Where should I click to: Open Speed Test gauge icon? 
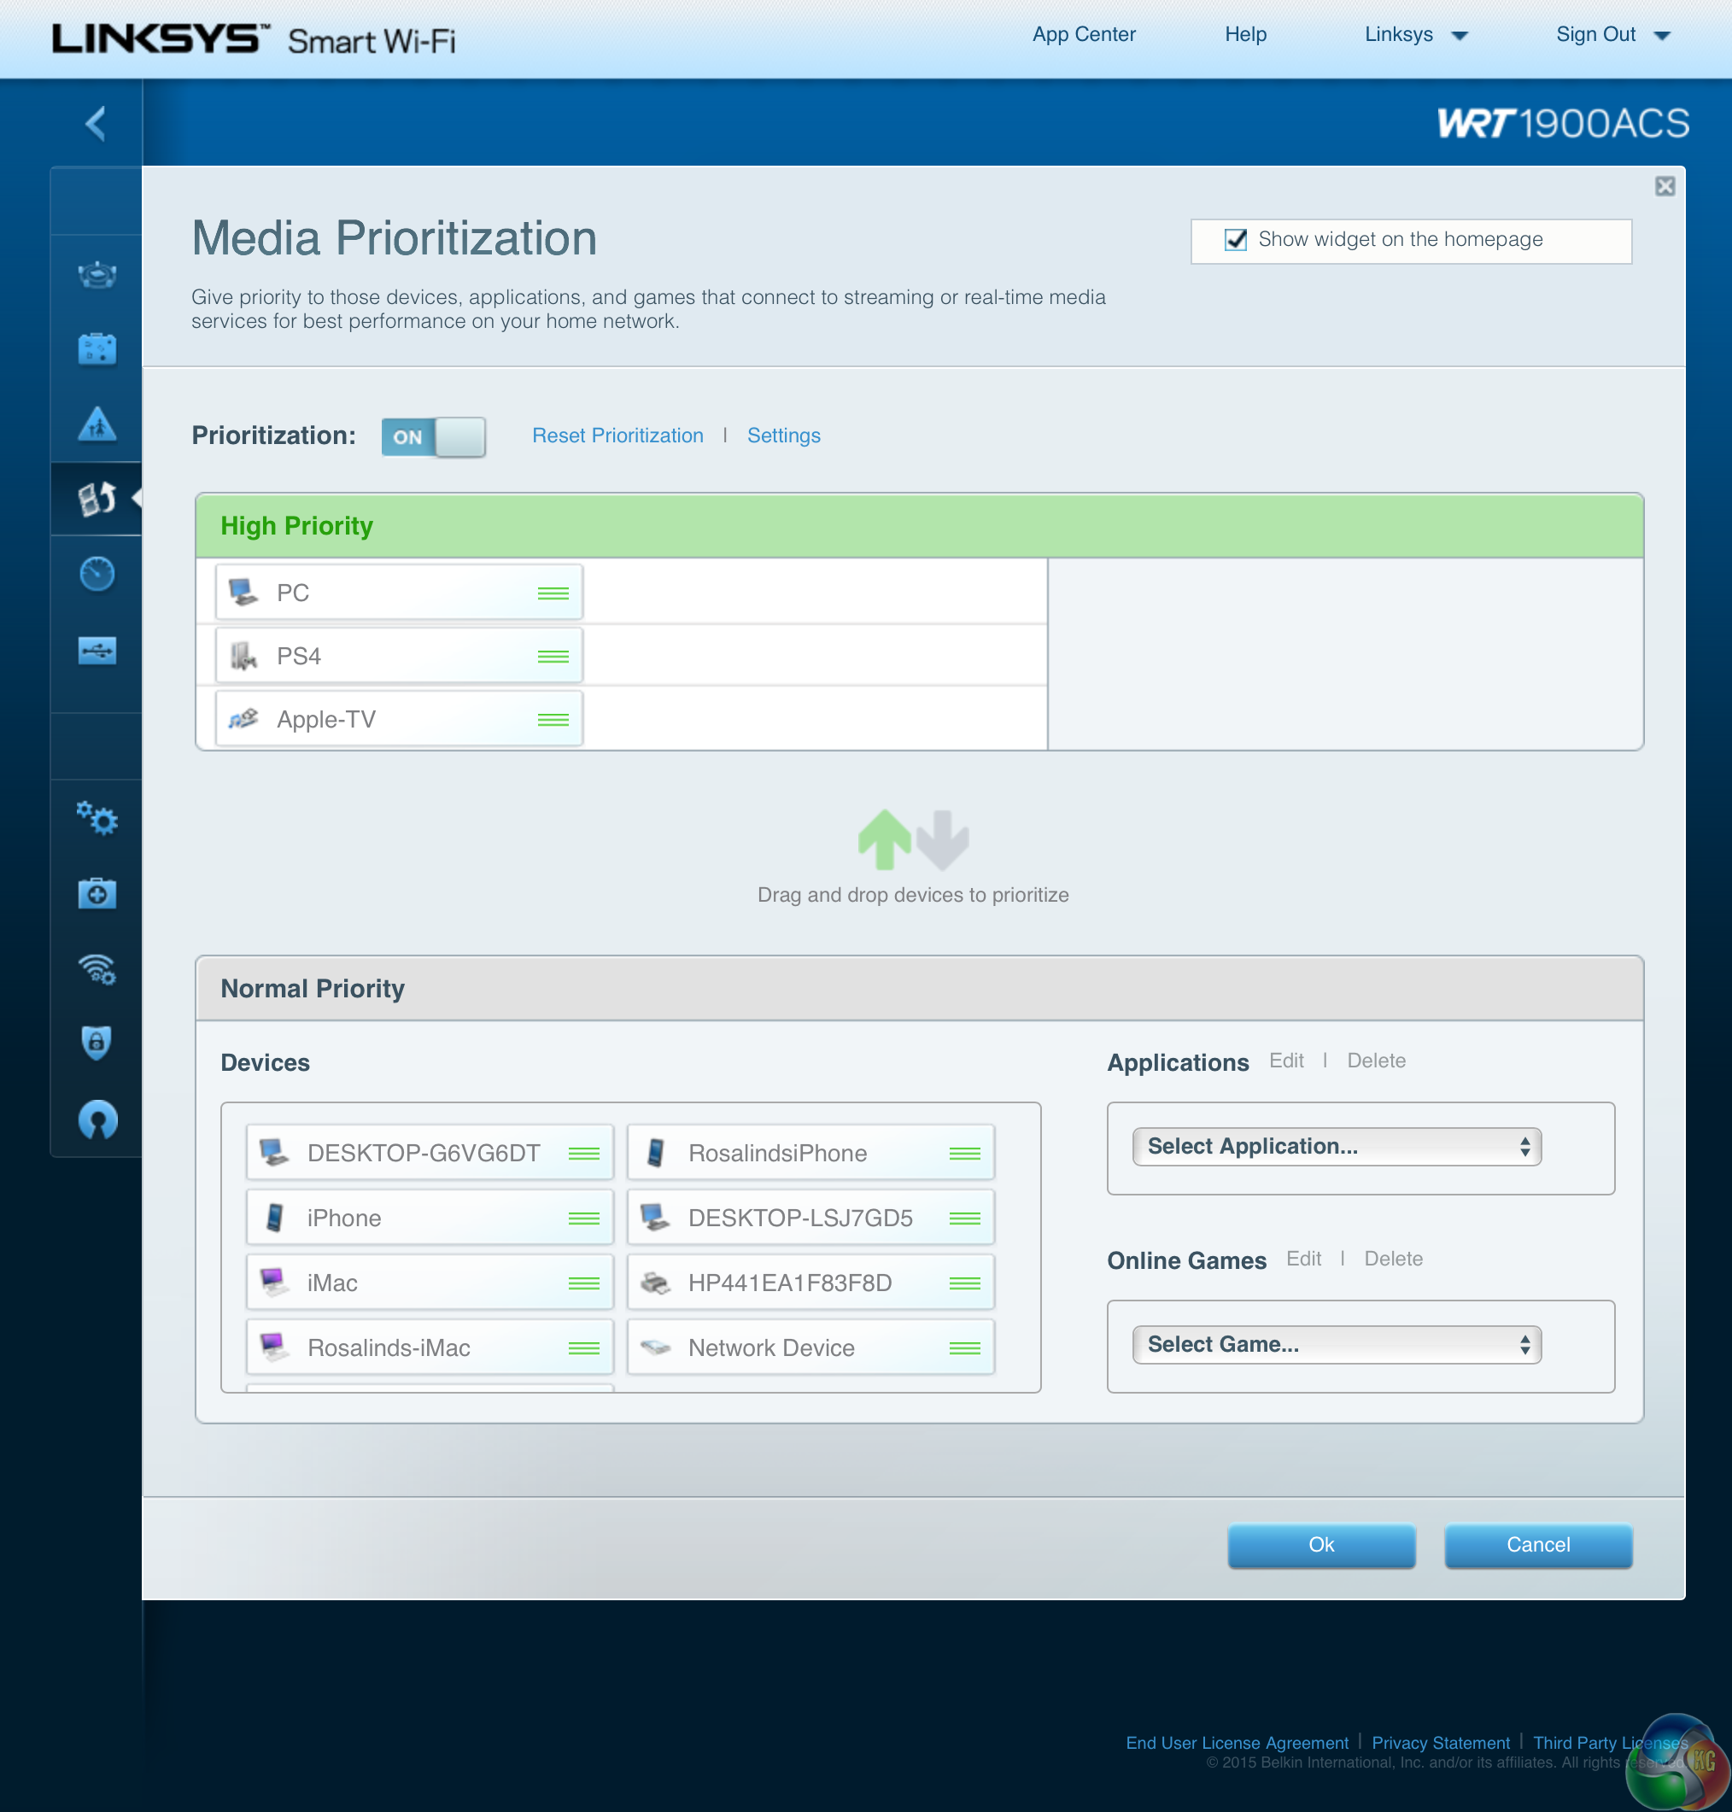(96, 574)
